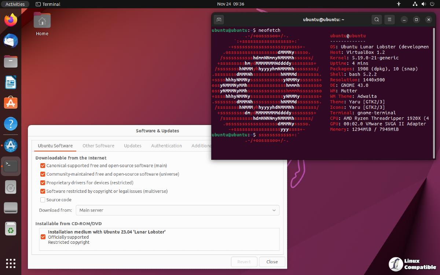Uncheck Community-maintained software (universe)

pyautogui.click(x=43, y=174)
